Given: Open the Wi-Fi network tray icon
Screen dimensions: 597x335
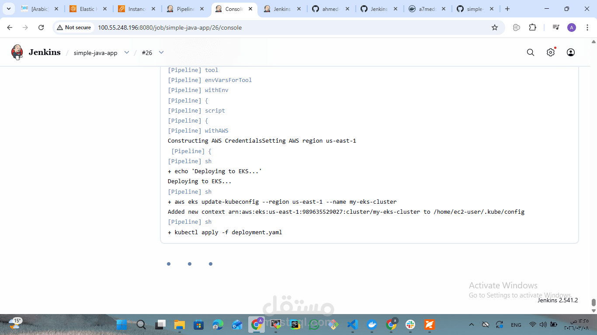Looking at the screenshot, I should click(x=532, y=325).
